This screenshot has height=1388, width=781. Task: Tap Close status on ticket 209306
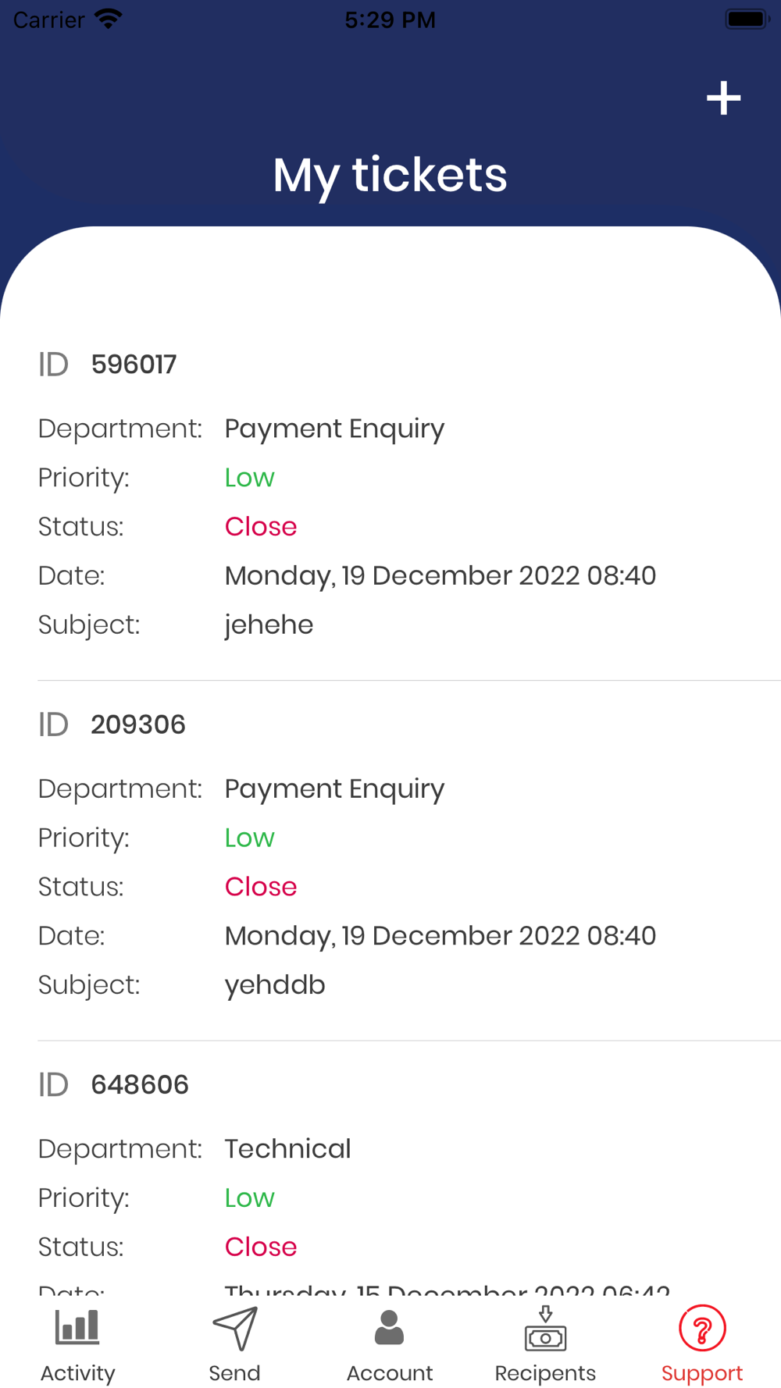[x=261, y=887]
